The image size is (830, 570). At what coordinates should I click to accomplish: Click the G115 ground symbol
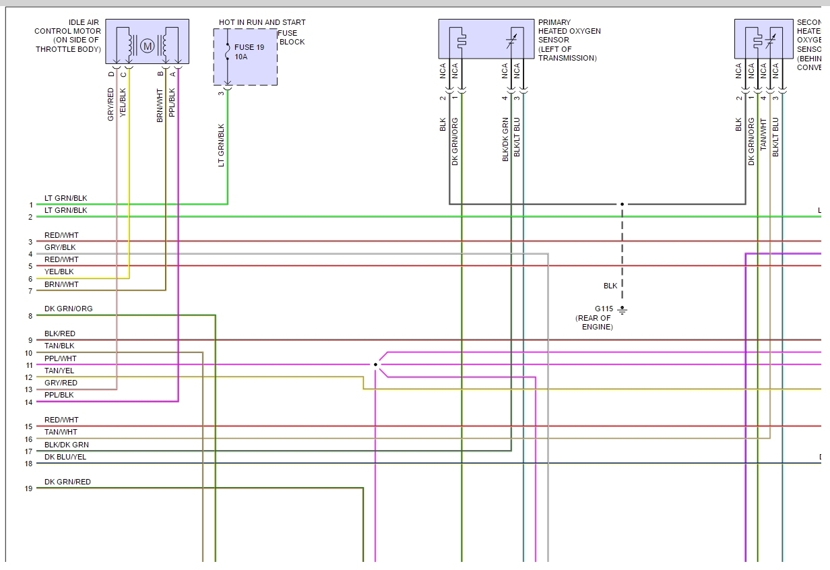click(622, 309)
